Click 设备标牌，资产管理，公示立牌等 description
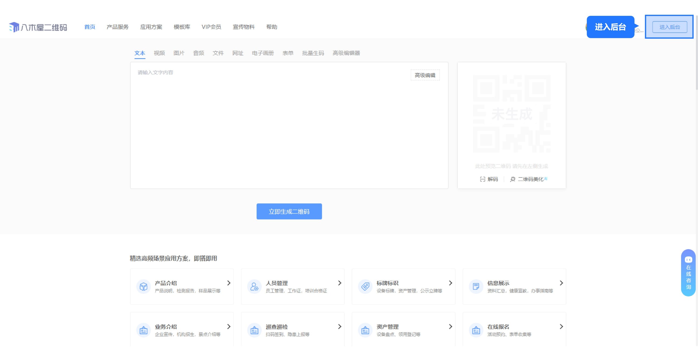This screenshot has width=698, height=359. tap(409, 291)
